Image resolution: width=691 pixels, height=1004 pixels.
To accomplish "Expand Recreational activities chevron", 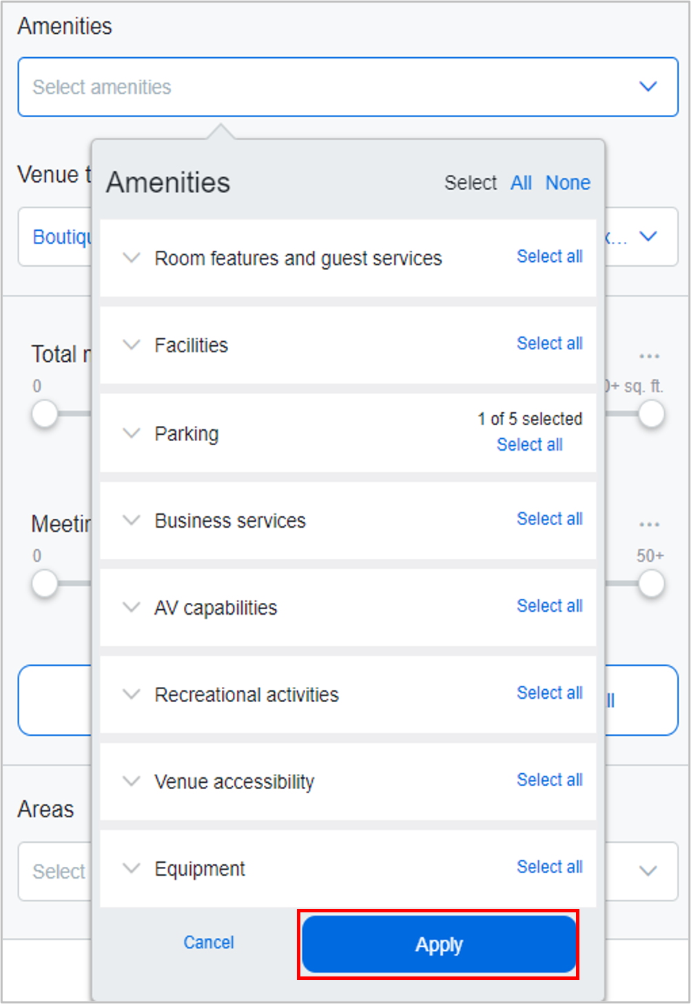I will click(x=132, y=694).
